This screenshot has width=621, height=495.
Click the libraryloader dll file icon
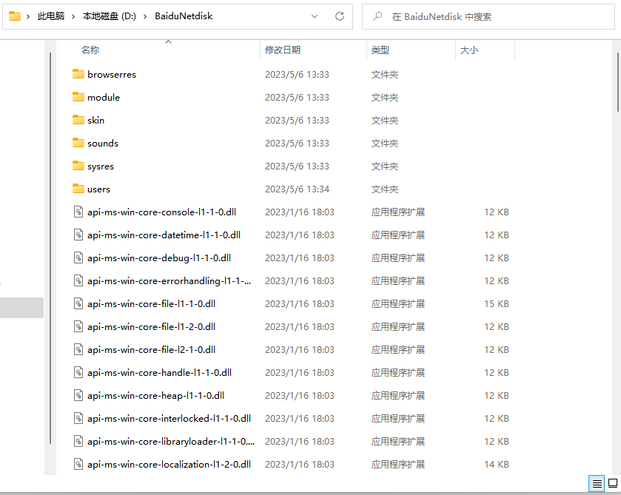point(78,442)
